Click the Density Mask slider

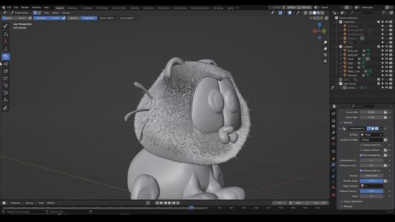[x=372, y=181]
